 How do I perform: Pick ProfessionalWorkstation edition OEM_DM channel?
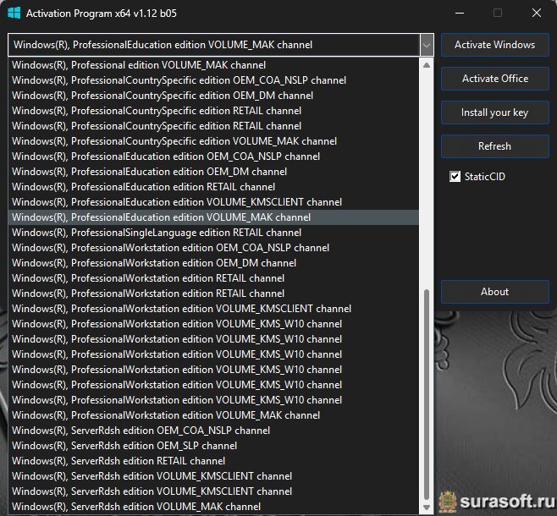click(213, 263)
